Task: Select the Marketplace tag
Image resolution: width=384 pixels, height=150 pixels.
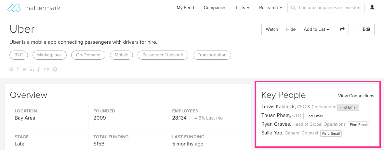Action: pyautogui.click(x=49, y=55)
